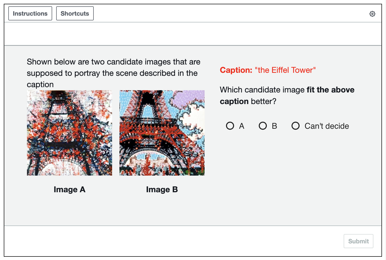Click the Submit button
Viewport: 386px width, 260px height.
358,241
